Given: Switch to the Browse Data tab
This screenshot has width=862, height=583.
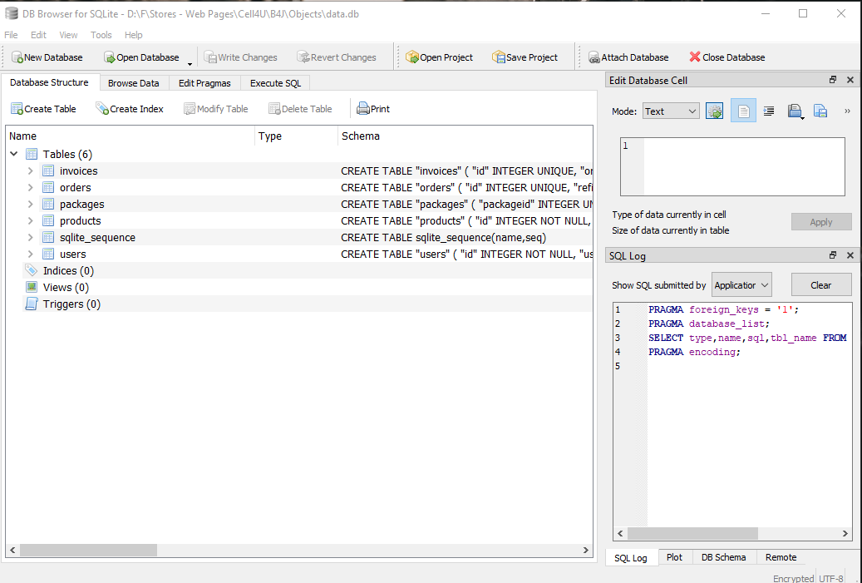Looking at the screenshot, I should point(133,83).
